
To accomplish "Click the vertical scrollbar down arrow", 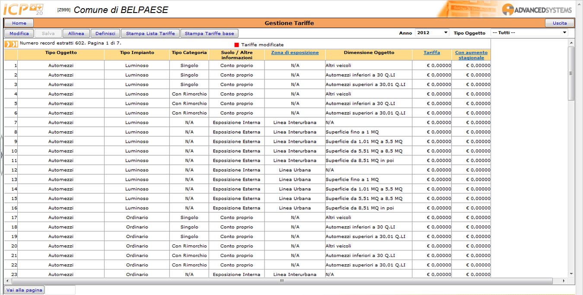I will click(x=571, y=274).
